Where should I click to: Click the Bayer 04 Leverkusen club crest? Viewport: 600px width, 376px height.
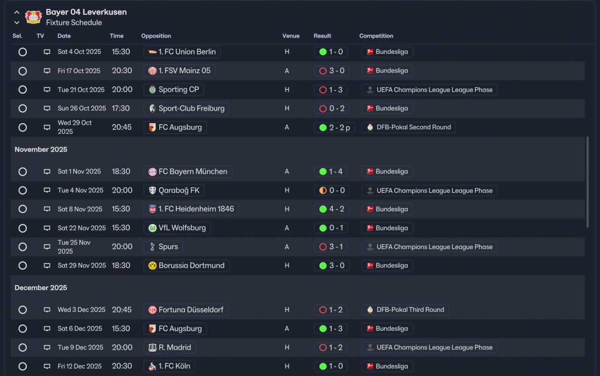pyautogui.click(x=33, y=17)
